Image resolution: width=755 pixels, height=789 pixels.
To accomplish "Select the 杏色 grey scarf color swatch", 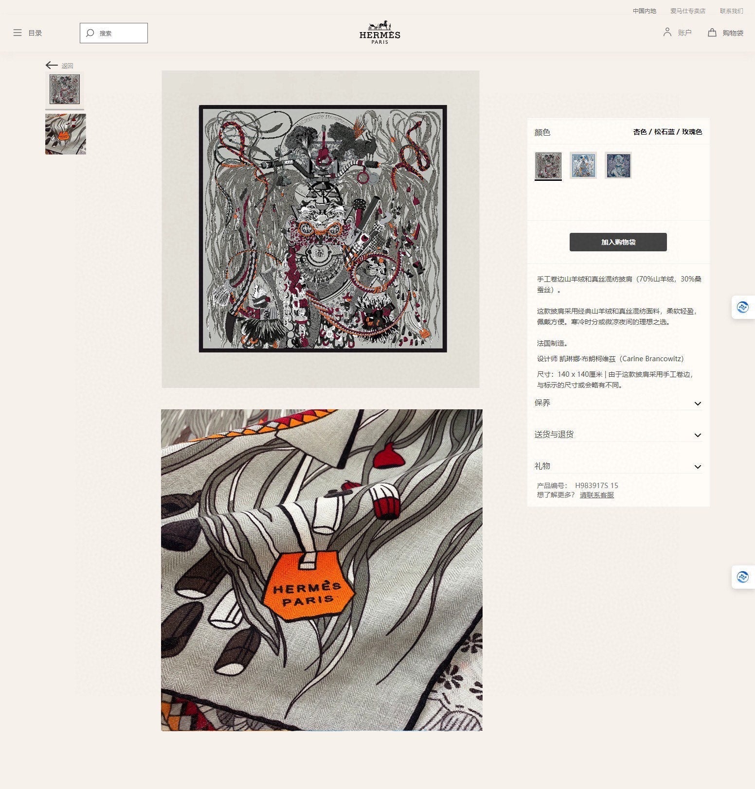I will 548,165.
